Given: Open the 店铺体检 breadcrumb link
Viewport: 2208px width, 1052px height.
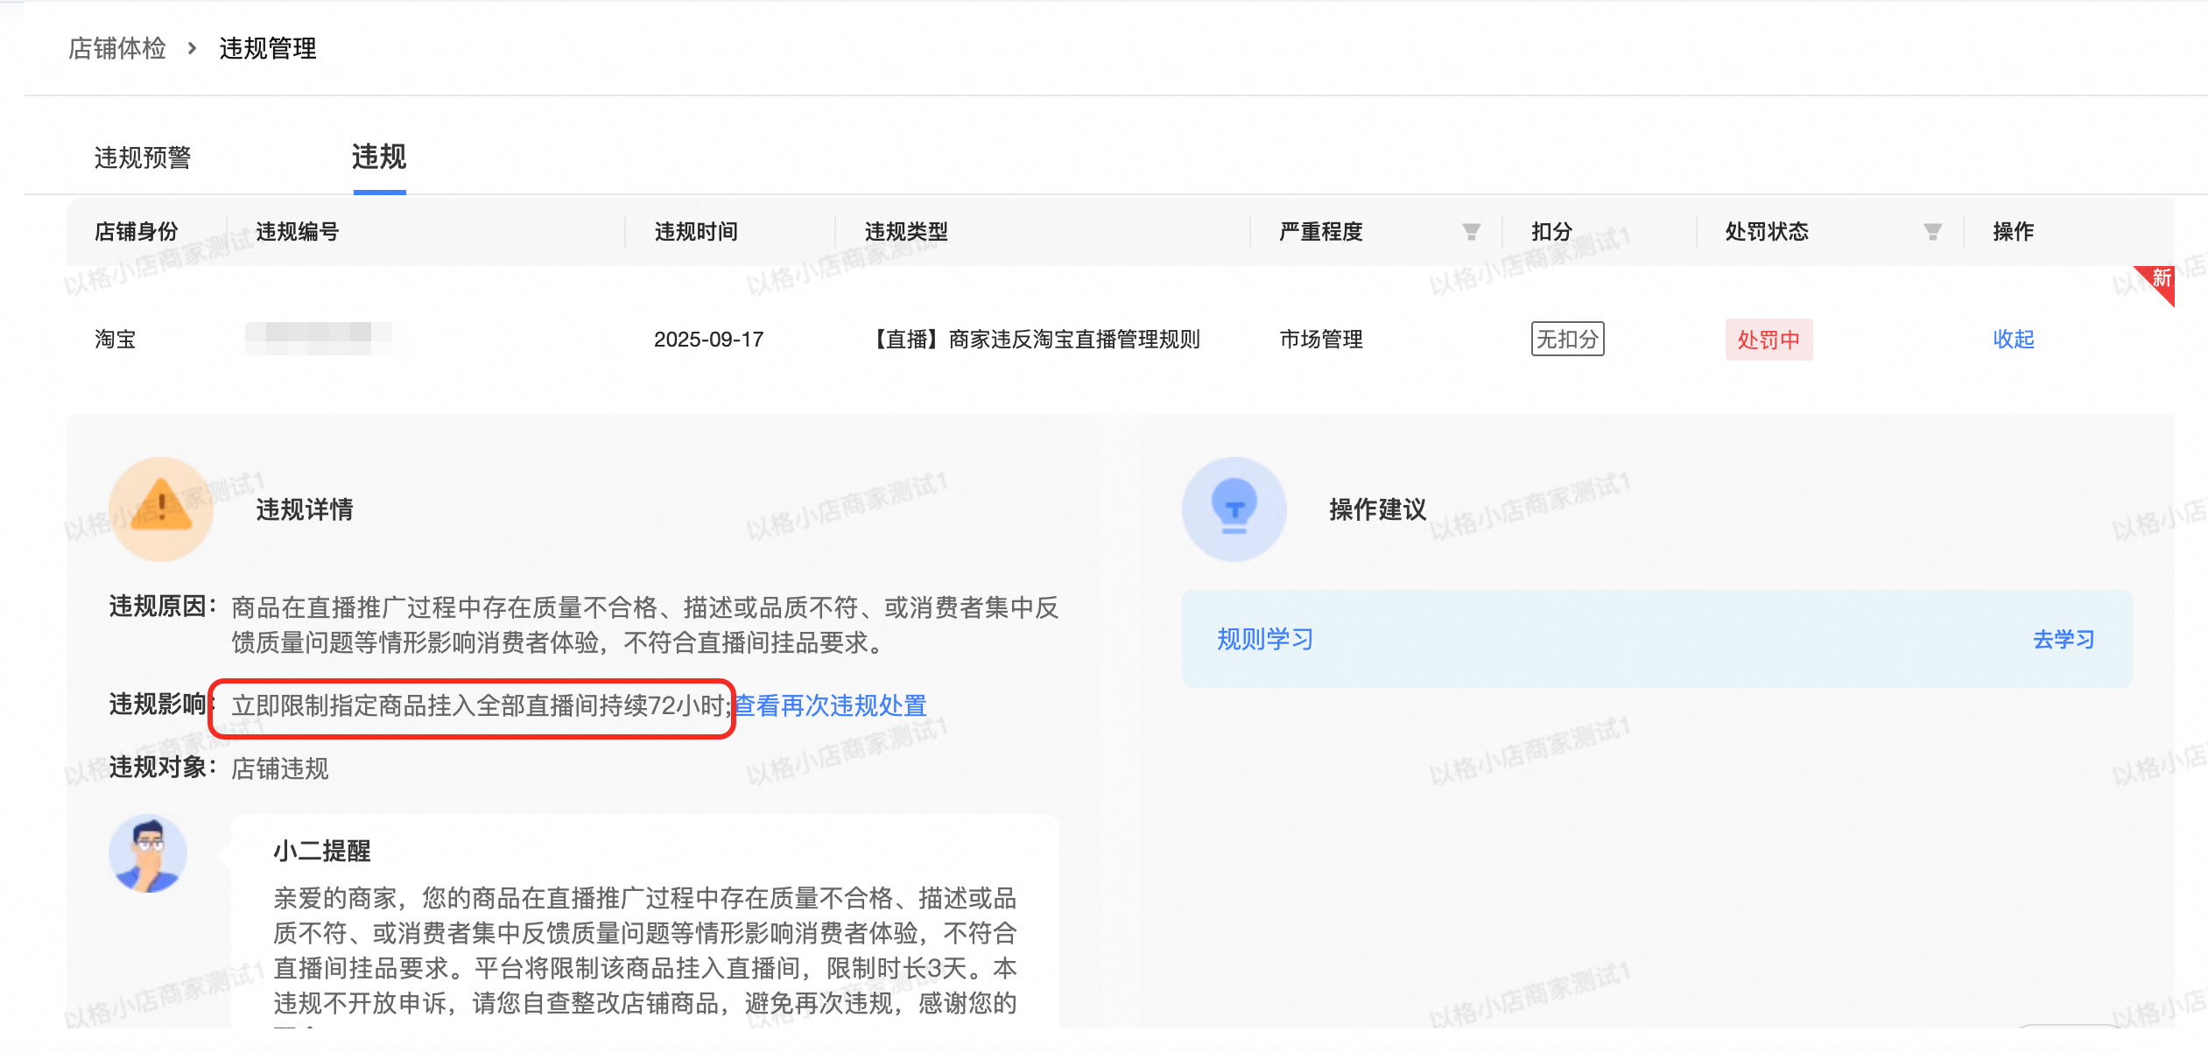Looking at the screenshot, I should [117, 48].
